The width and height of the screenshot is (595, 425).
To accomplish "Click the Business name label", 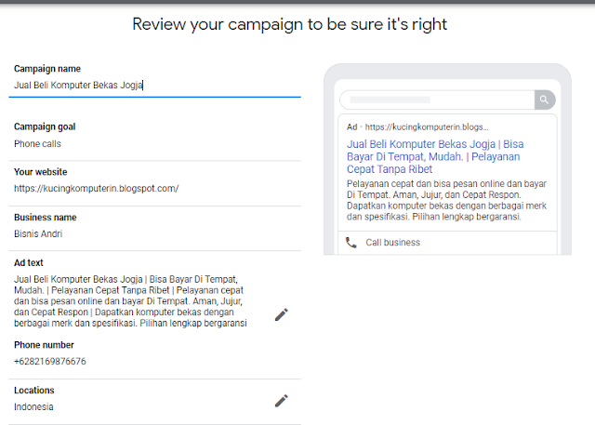I will coord(46,218).
